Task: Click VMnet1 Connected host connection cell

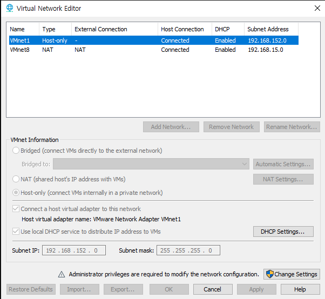Action: pyautogui.click(x=175, y=40)
